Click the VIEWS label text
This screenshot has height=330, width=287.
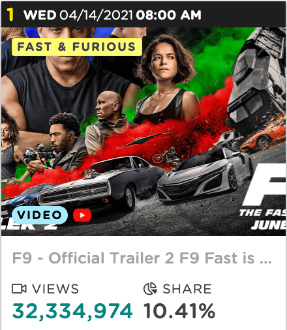(55, 289)
